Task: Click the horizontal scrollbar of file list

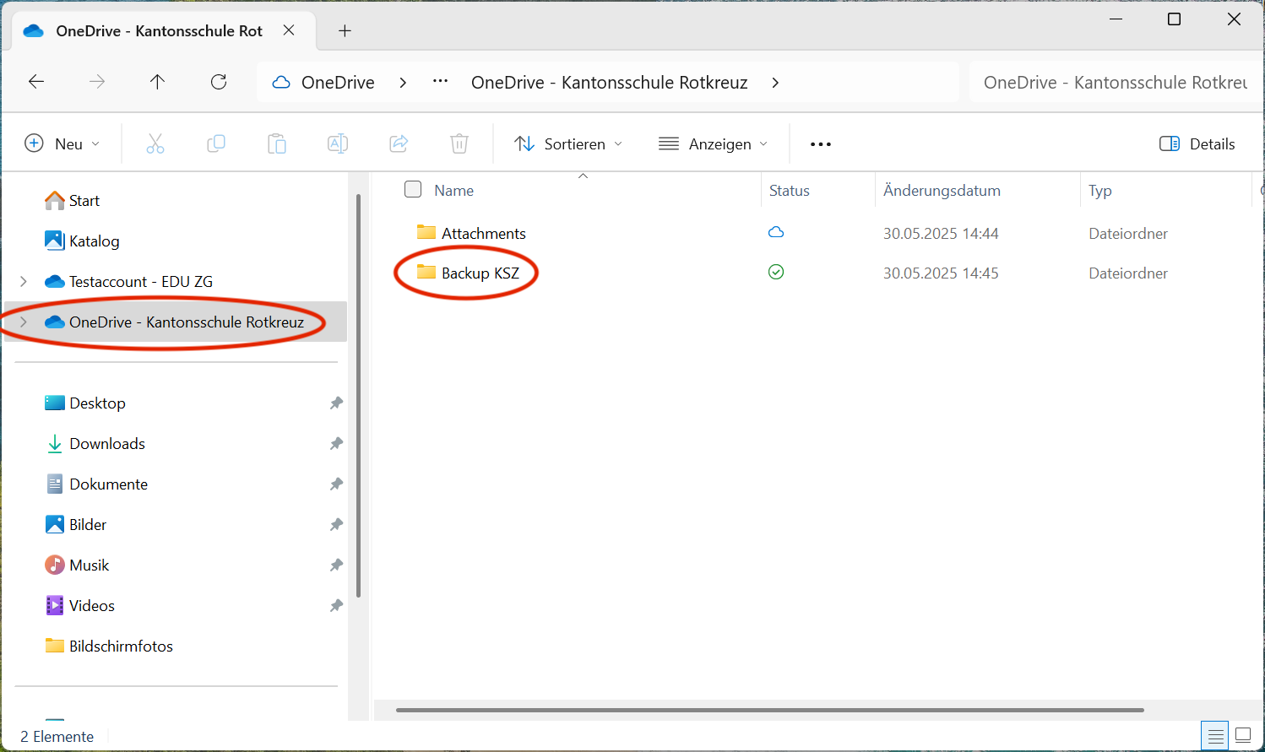Action: point(770,710)
